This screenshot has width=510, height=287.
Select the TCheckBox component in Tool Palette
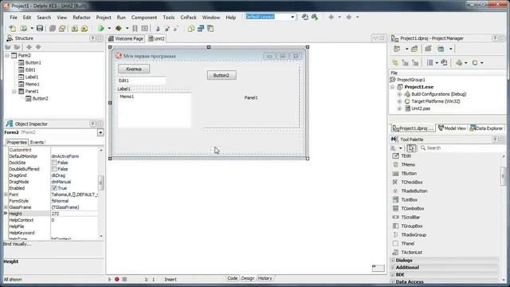[411, 183]
